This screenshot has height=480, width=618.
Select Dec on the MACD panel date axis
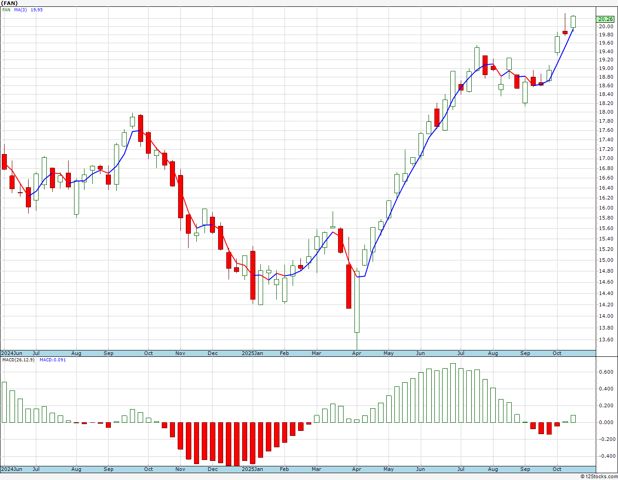point(213,469)
